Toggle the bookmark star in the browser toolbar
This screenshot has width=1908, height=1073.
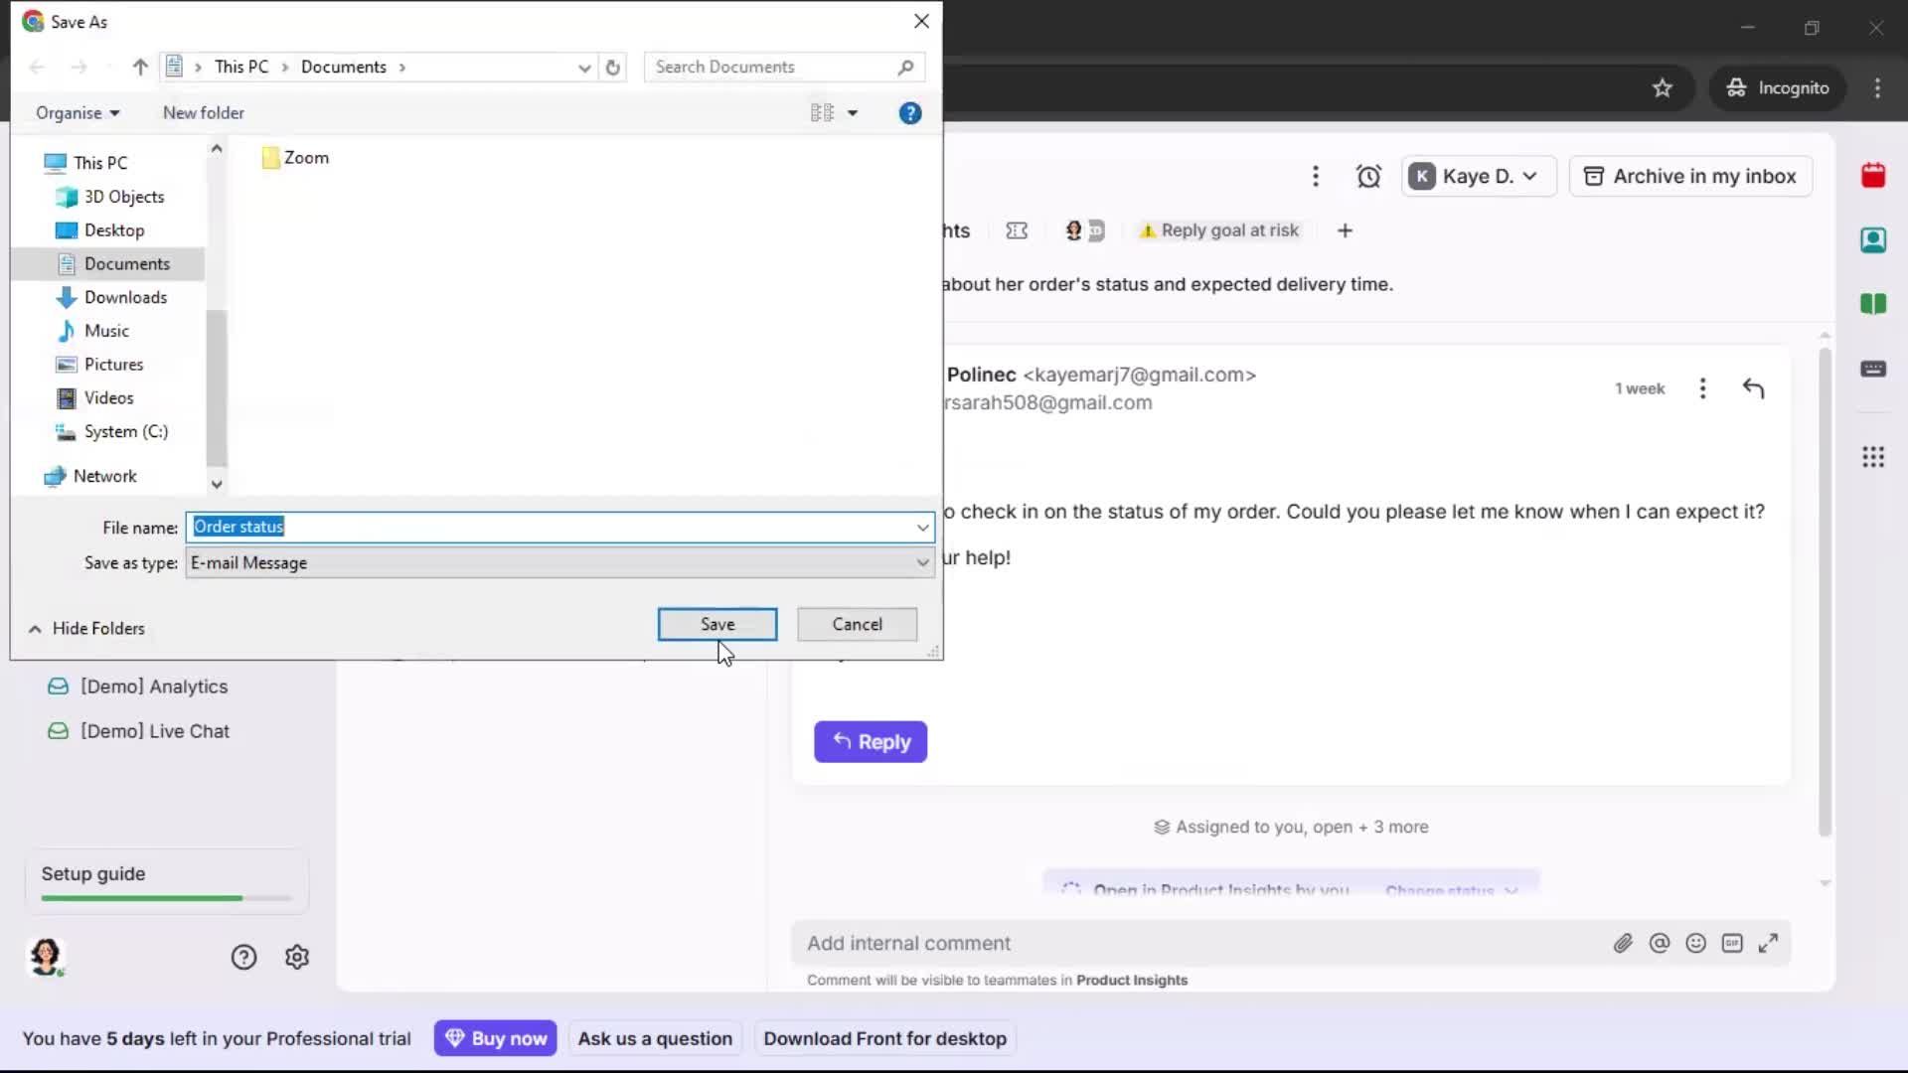coord(1663,87)
